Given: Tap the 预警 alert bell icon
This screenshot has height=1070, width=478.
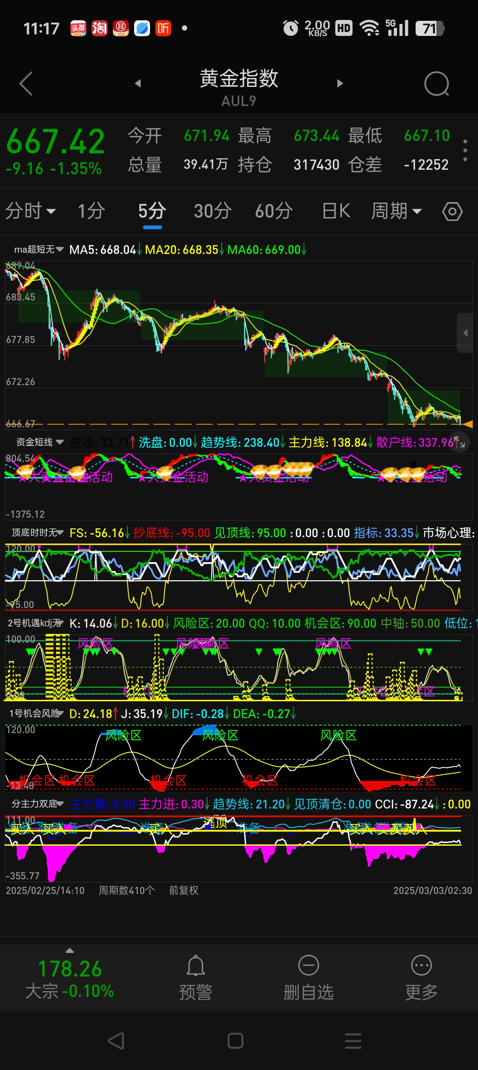Looking at the screenshot, I should point(196,966).
